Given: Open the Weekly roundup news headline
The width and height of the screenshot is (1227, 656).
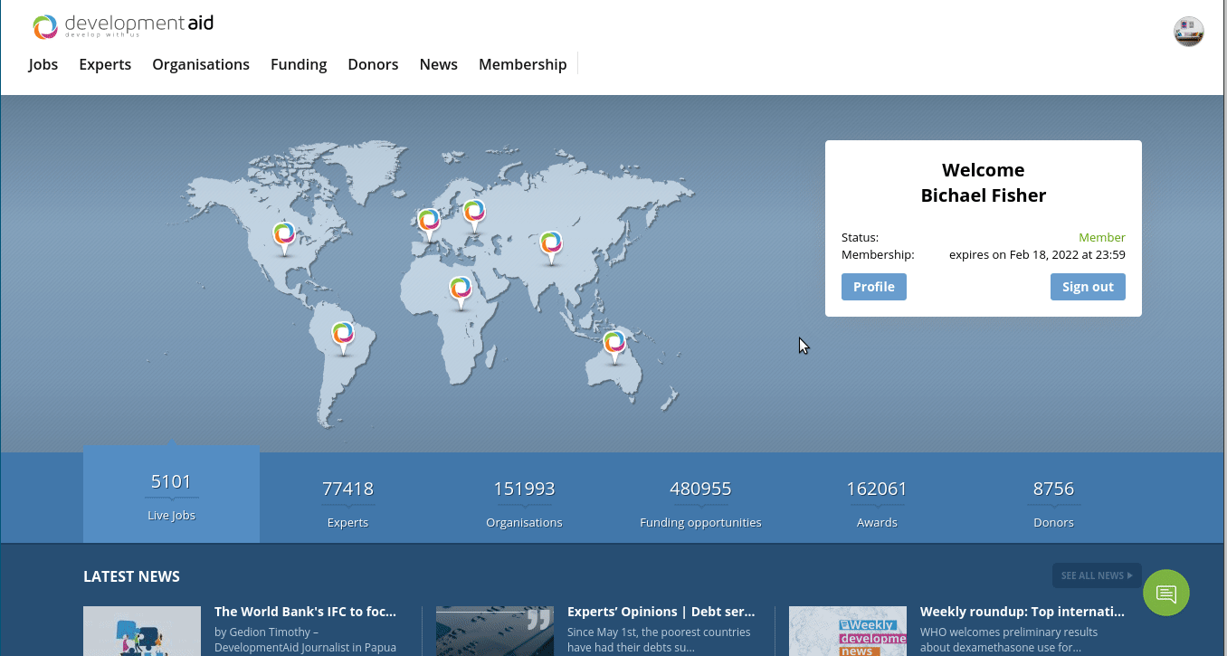Looking at the screenshot, I should (1022, 612).
